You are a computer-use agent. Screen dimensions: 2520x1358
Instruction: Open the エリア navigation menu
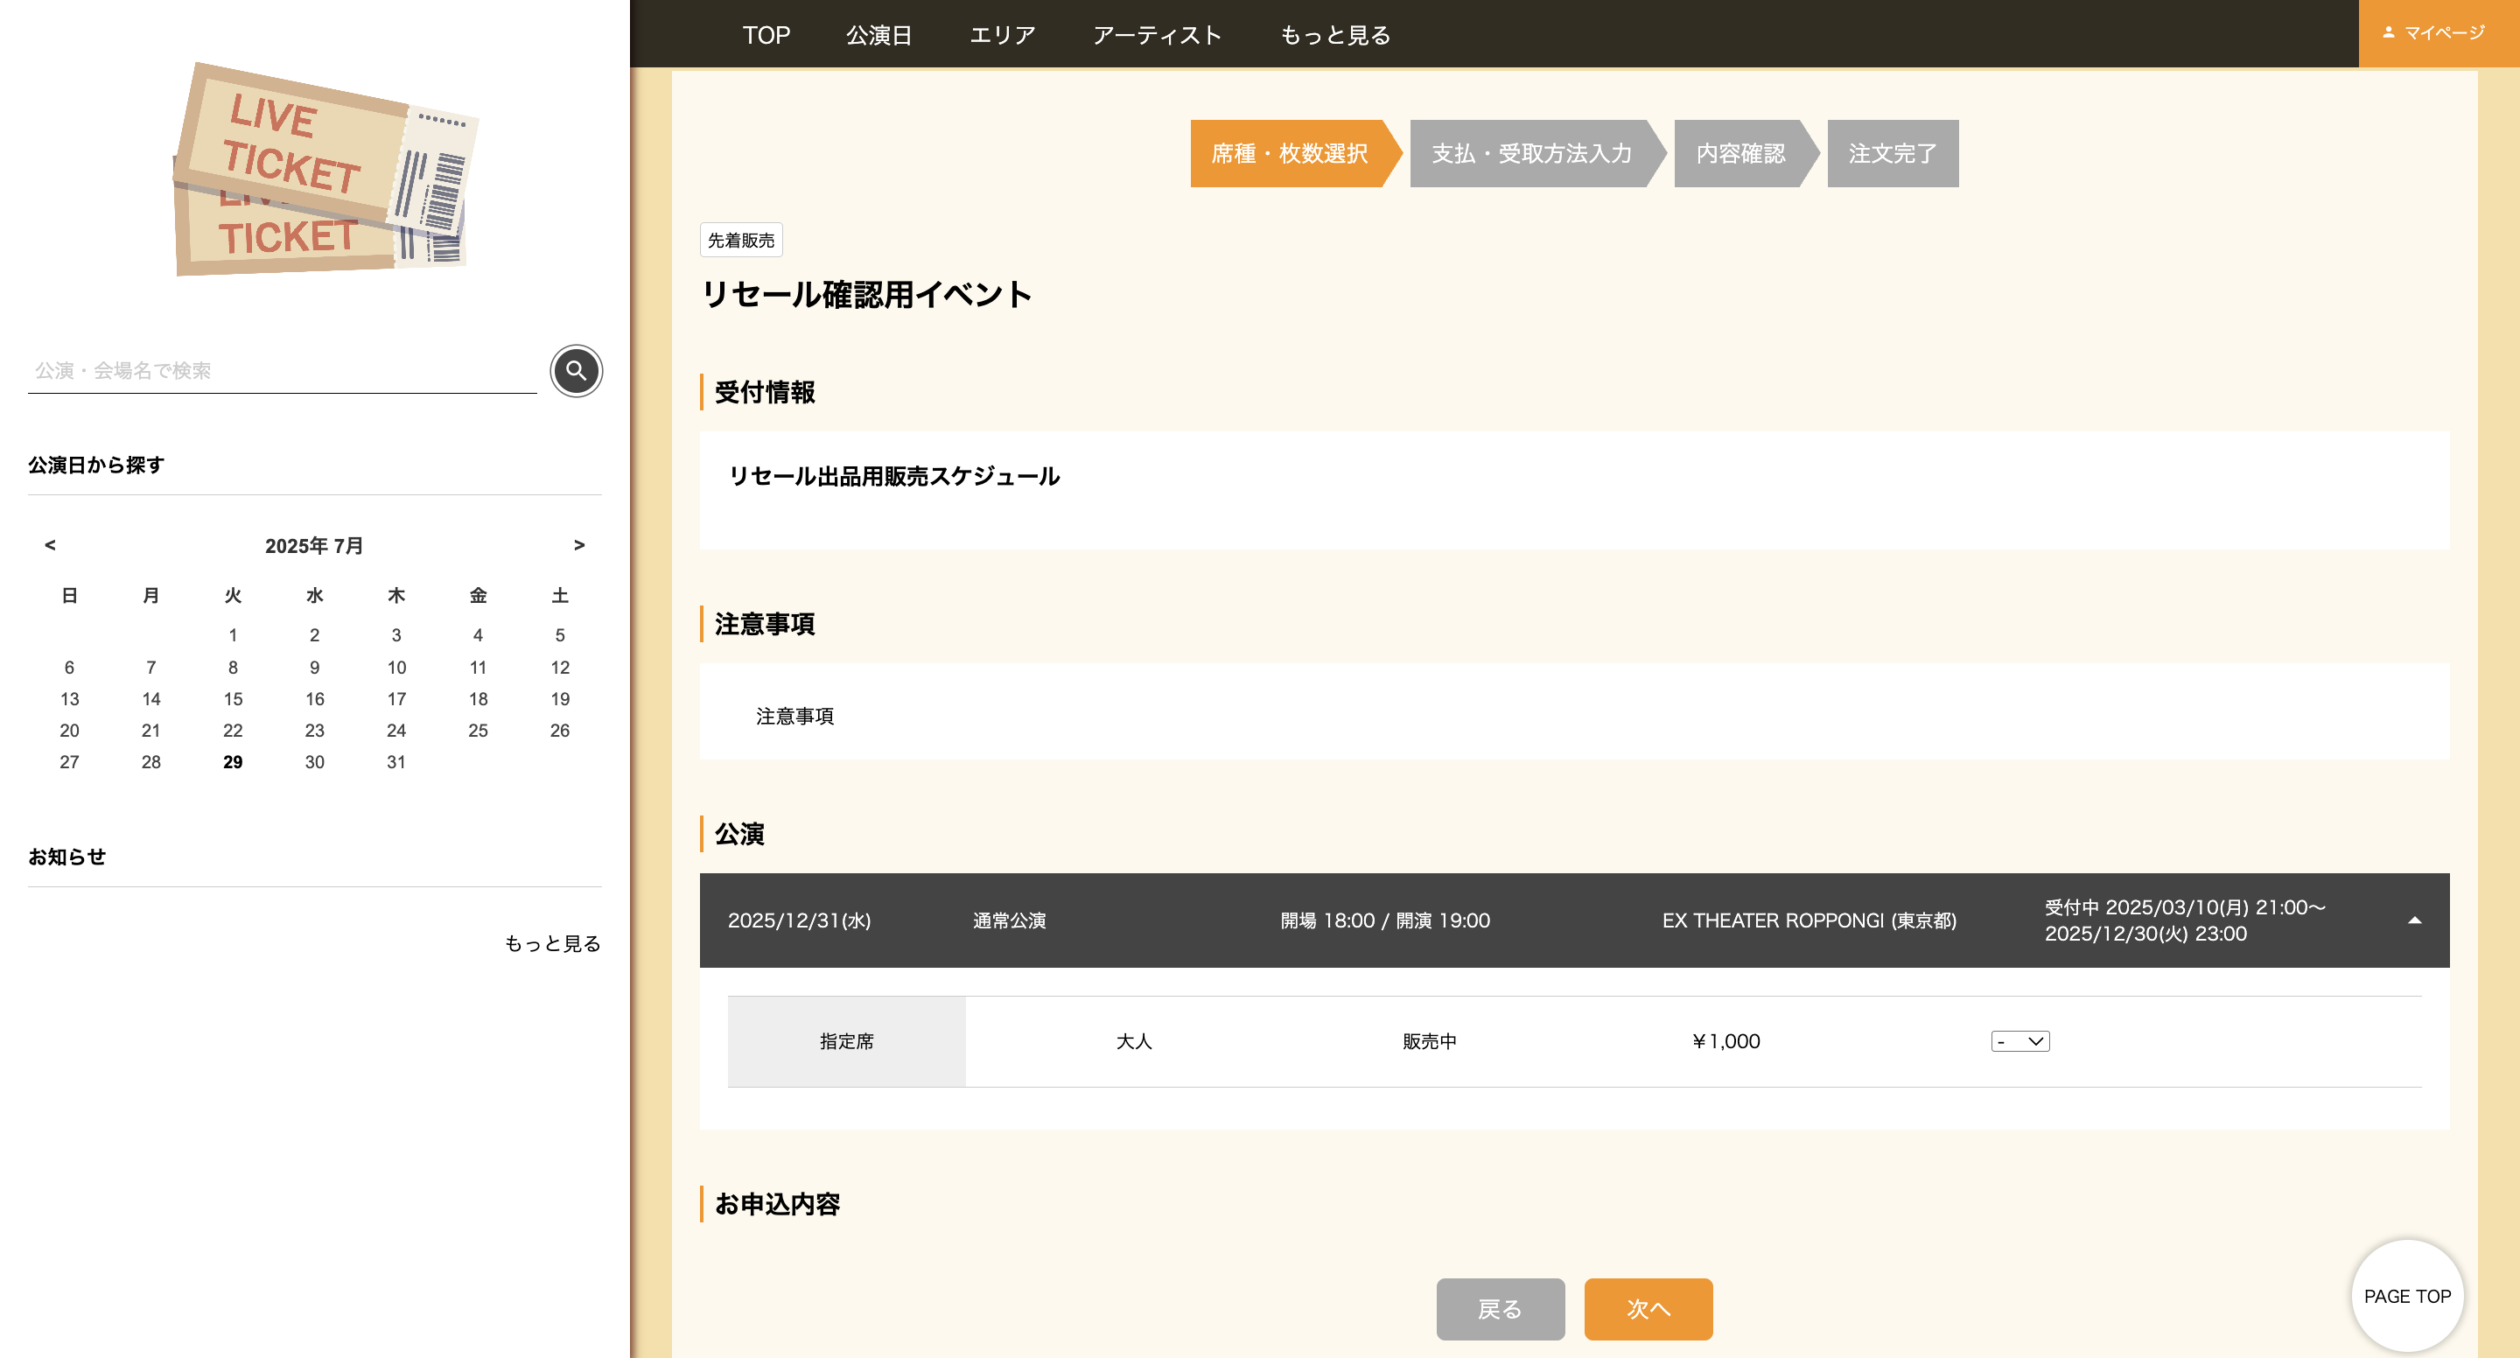pos(1002,34)
